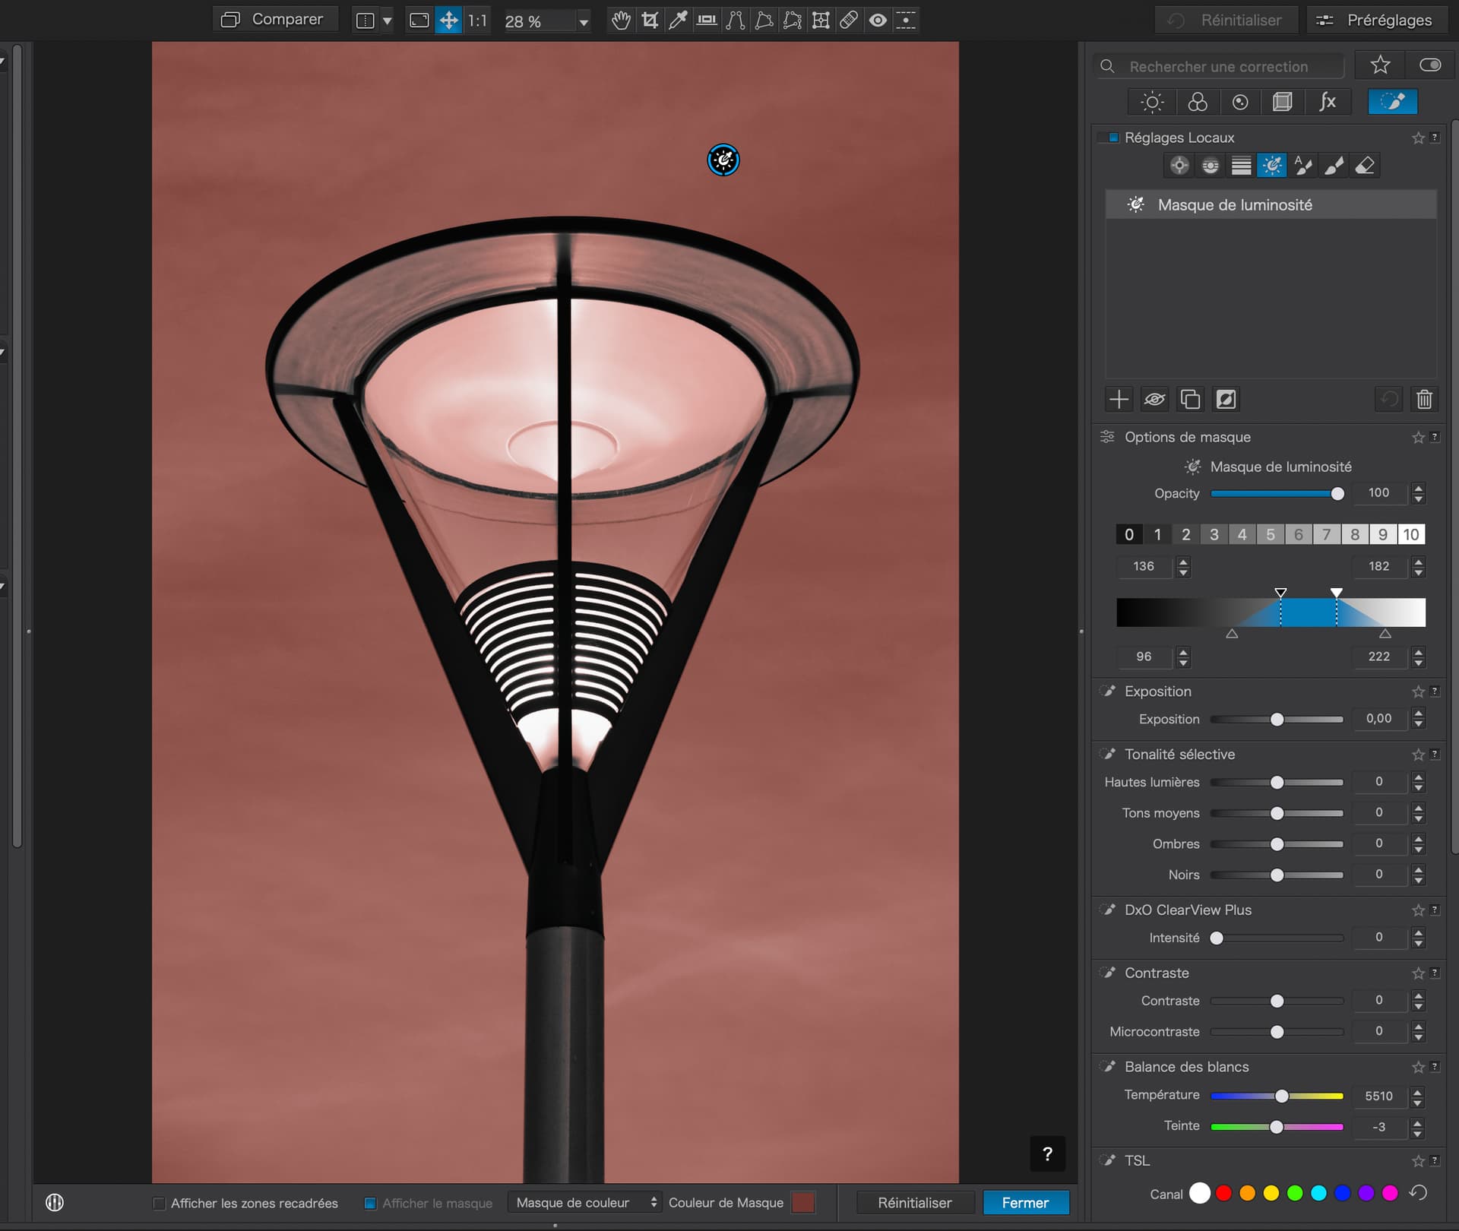Open Masque de couleur dropdown
Image resolution: width=1459 pixels, height=1231 pixels.
[584, 1203]
